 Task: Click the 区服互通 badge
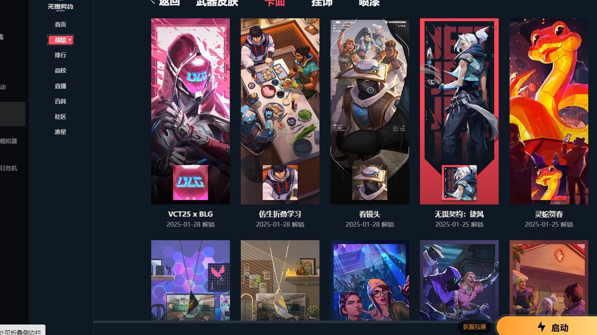point(475,327)
